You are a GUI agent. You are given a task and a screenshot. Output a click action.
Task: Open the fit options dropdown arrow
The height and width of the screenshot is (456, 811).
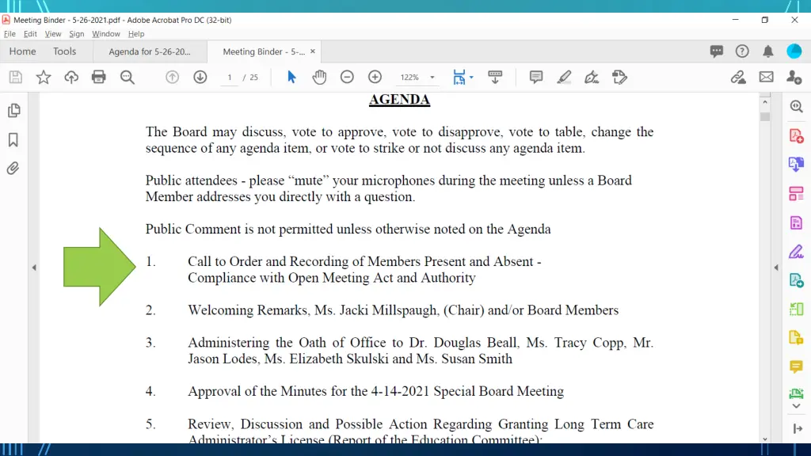click(471, 78)
